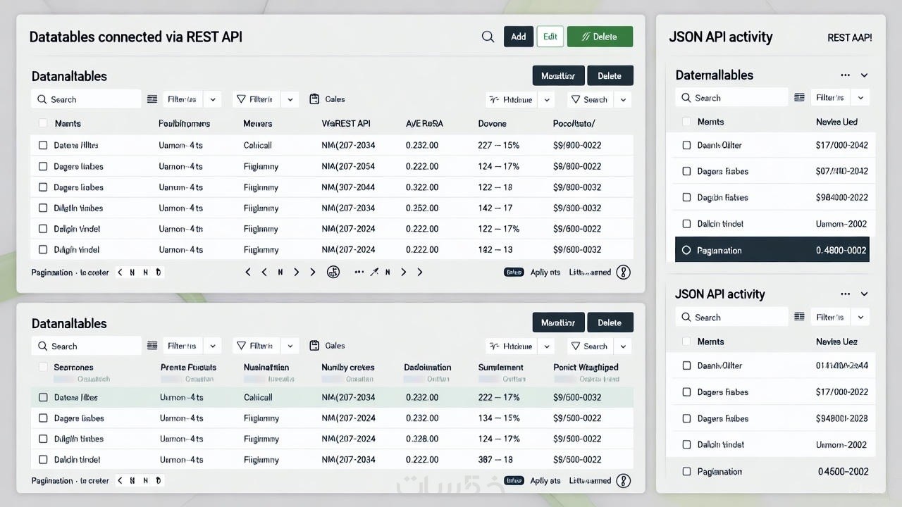The width and height of the screenshot is (902, 507).
Task: Focus the Search field in upper Datanaltables panel
Action: click(86, 99)
